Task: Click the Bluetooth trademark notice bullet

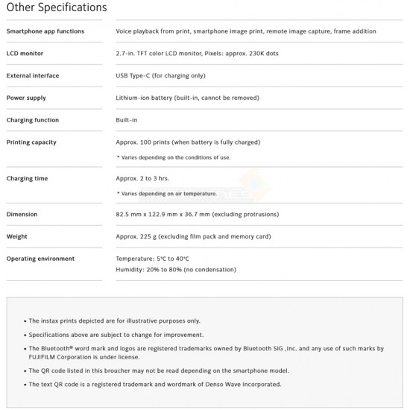Action: click(x=206, y=353)
